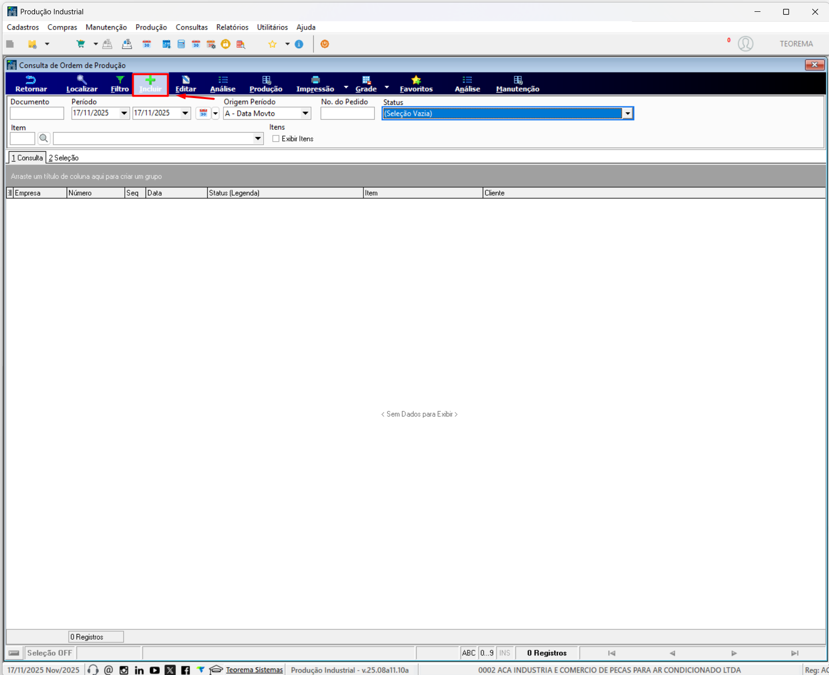Open the Consultas menu
This screenshot has height=675, width=829.
tap(192, 27)
